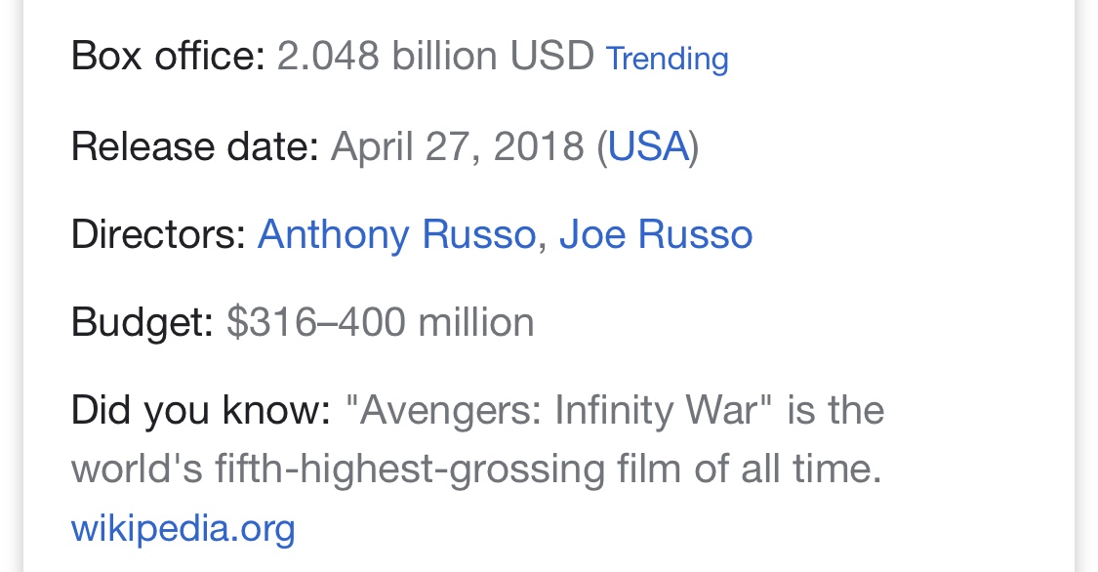Open director Joe Russo's link

click(656, 234)
